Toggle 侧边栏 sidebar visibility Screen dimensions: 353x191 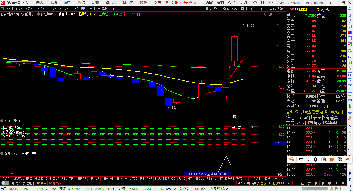[279, 183]
